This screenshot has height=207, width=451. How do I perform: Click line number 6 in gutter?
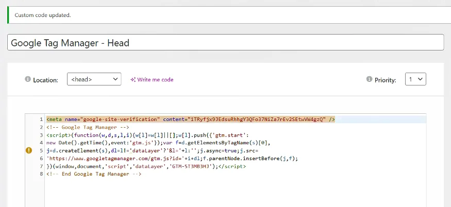41,158
